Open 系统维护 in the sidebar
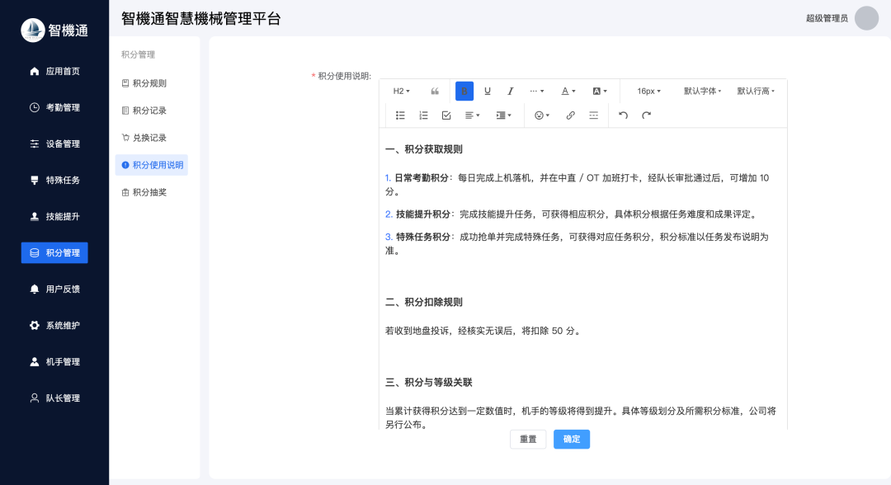Image resolution: width=891 pixels, height=485 pixels. 54,326
